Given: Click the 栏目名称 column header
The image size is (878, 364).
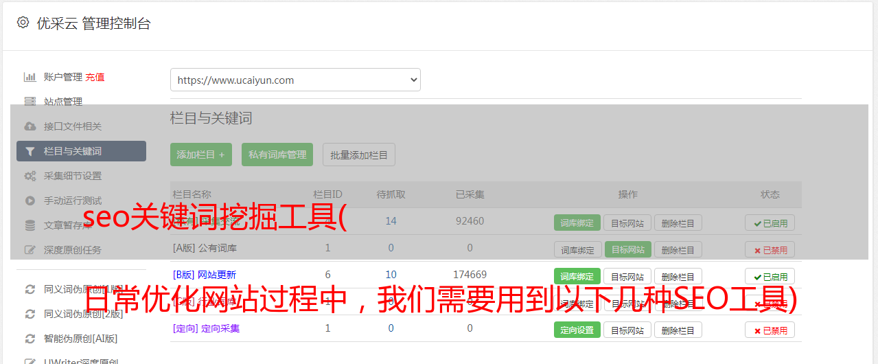Looking at the screenshot, I should click(192, 194).
